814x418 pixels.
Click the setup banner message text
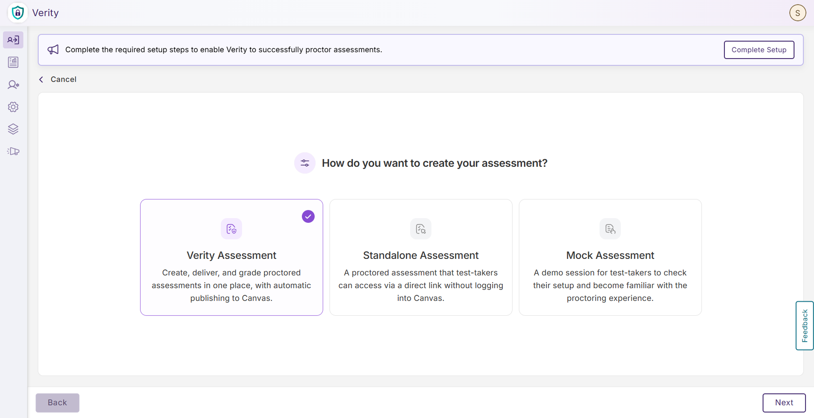[x=224, y=50]
